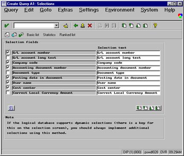Click single-up-arrow previous page icon in Selection fields
Viewport: 184px width, 156px height.
pyautogui.click(x=152, y=108)
